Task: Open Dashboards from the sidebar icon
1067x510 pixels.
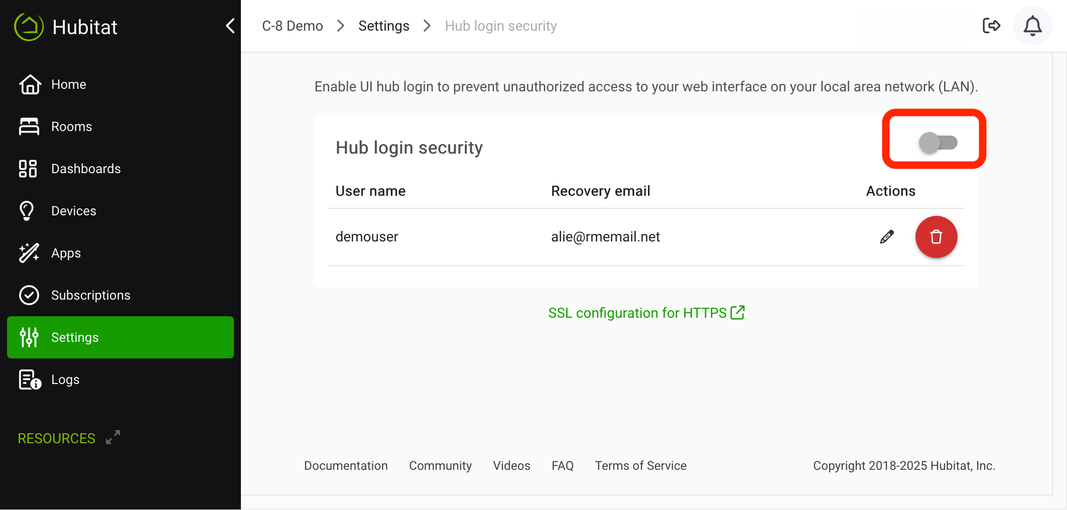Action: point(29,169)
